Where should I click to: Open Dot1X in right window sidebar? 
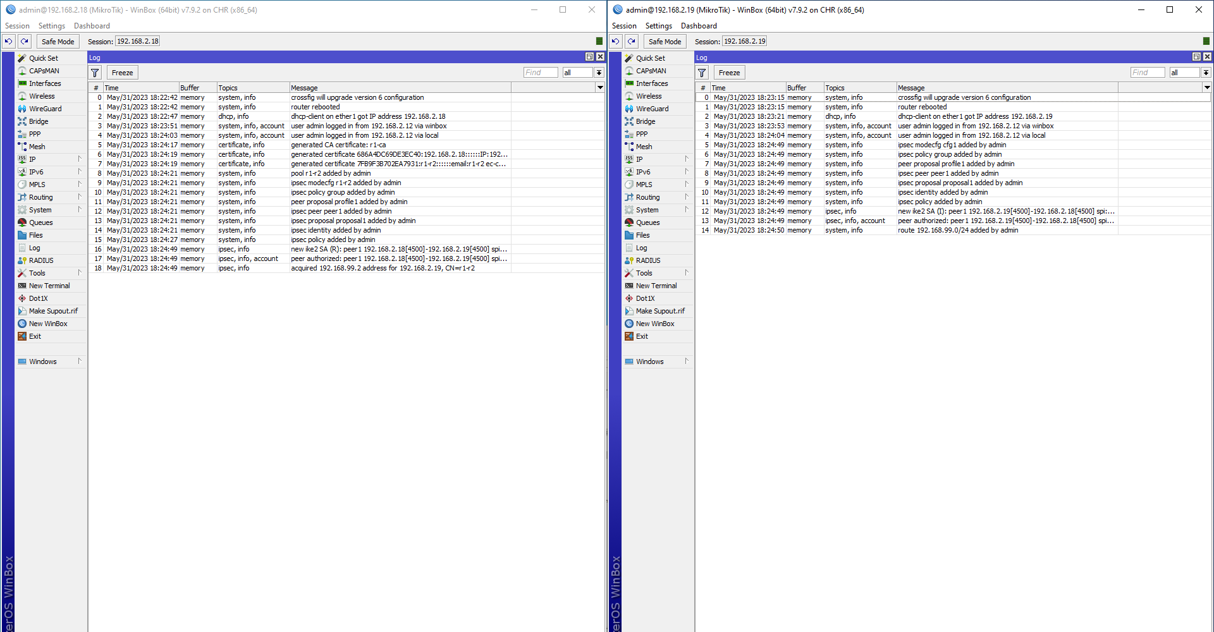click(x=645, y=298)
